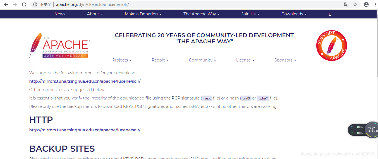
Task: Reload the page with the refresh icon
Action: pos(24,4)
